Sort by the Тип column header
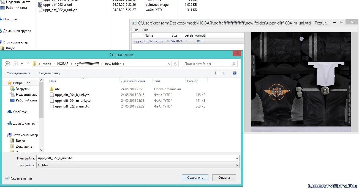359x190 pixels. [x=157, y=81]
